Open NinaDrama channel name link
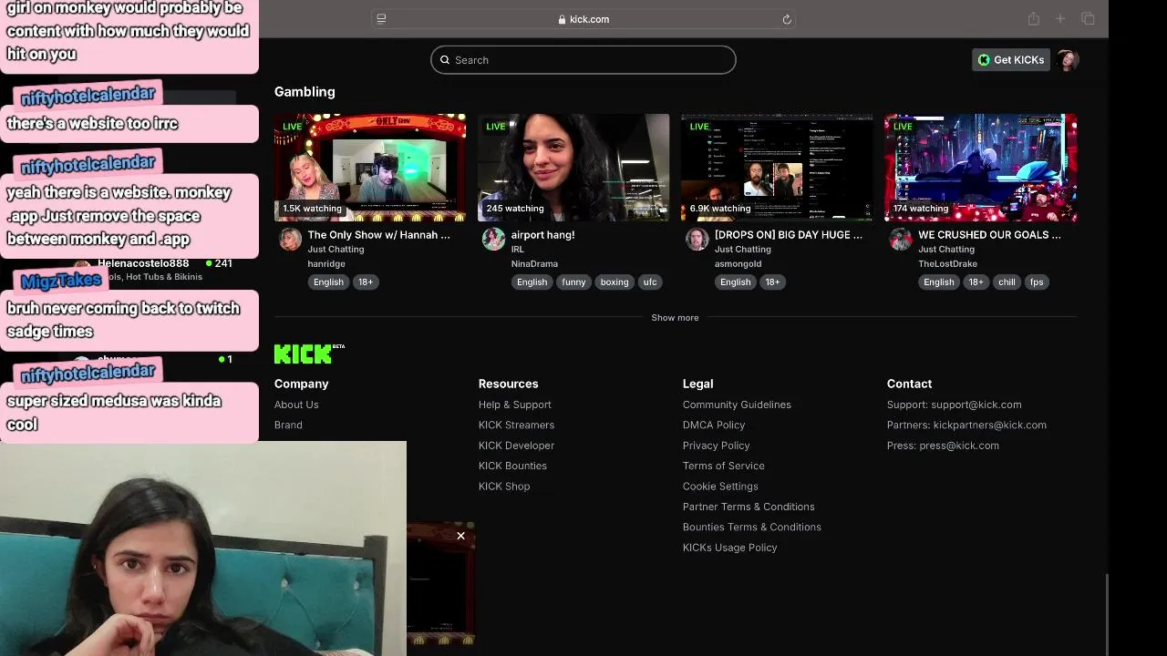 (x=534, y=264)
